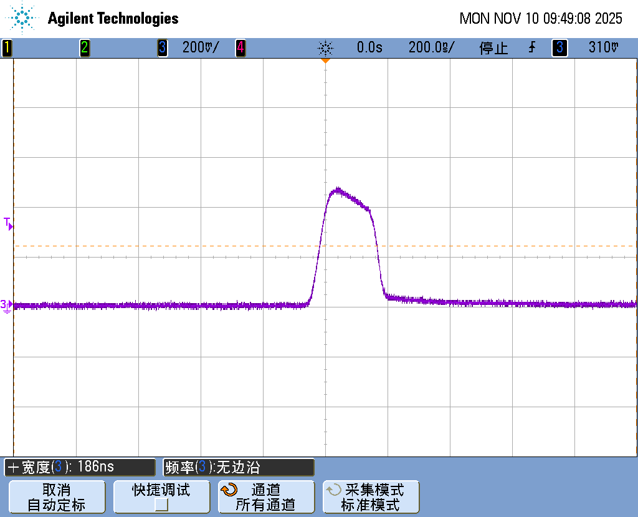Open the 采集模式 标准模式 selector

point(371,497)
